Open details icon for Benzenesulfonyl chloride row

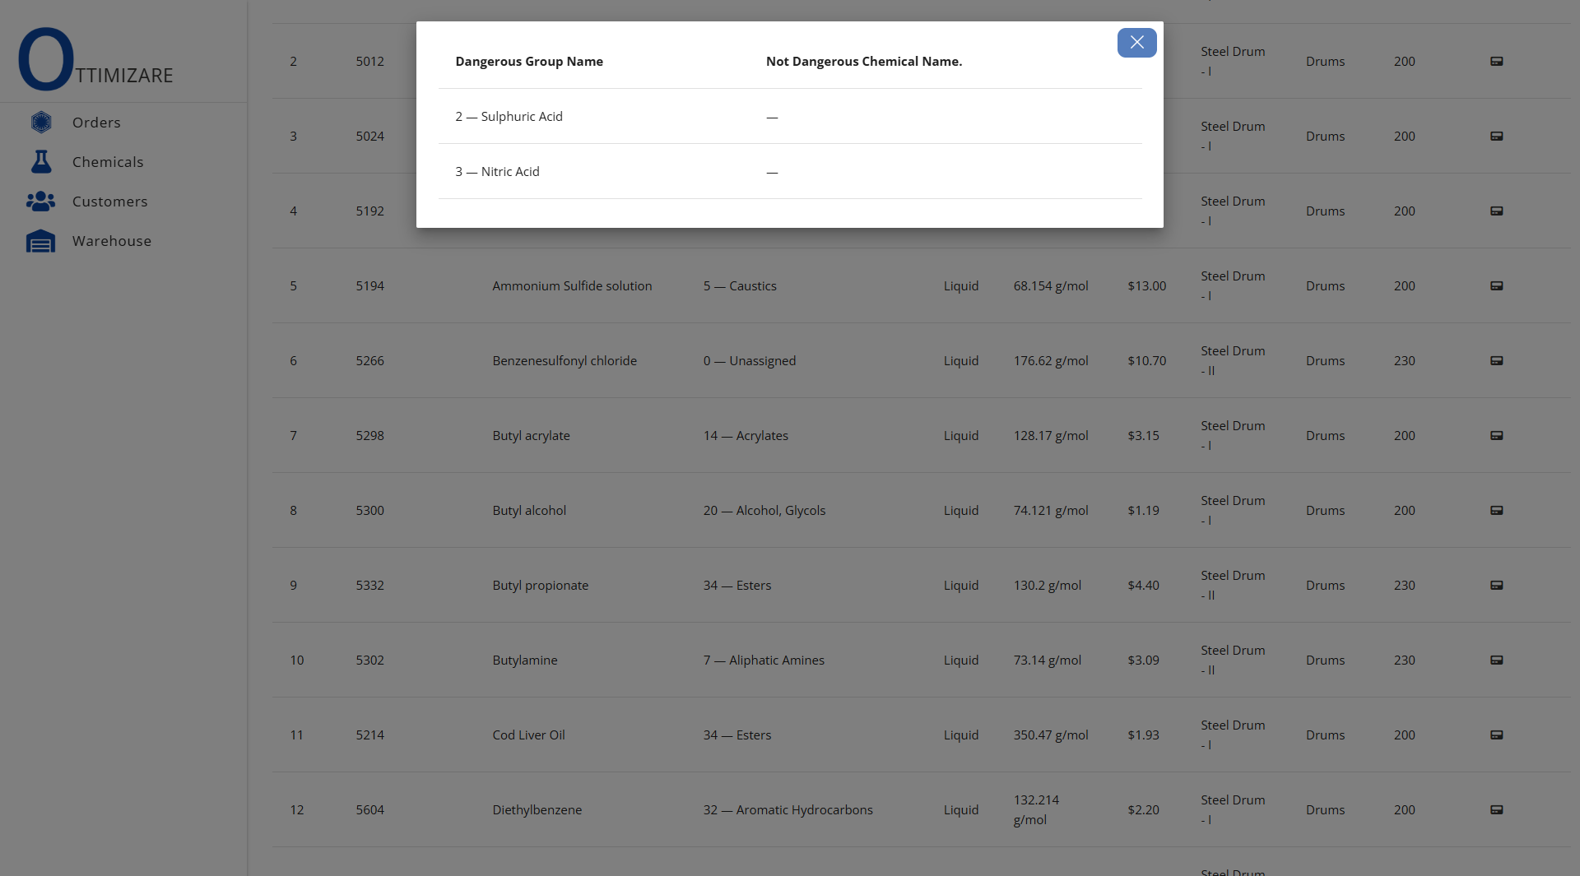[x=1497, y=361]
